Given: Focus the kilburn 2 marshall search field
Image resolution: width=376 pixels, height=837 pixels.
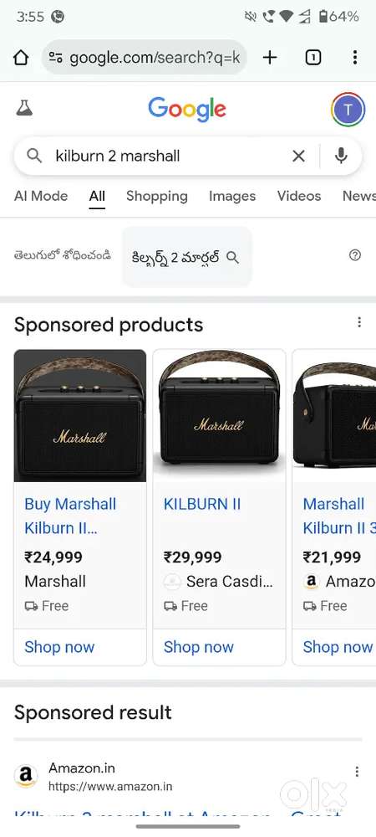Looking at the screenshot, I should (170, 156).
